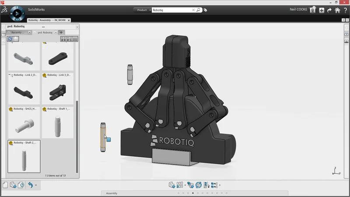Viewport: 350px width, 197px height.
Task: Open the Neil COOKE user profile icon
Action: [313, 10]
